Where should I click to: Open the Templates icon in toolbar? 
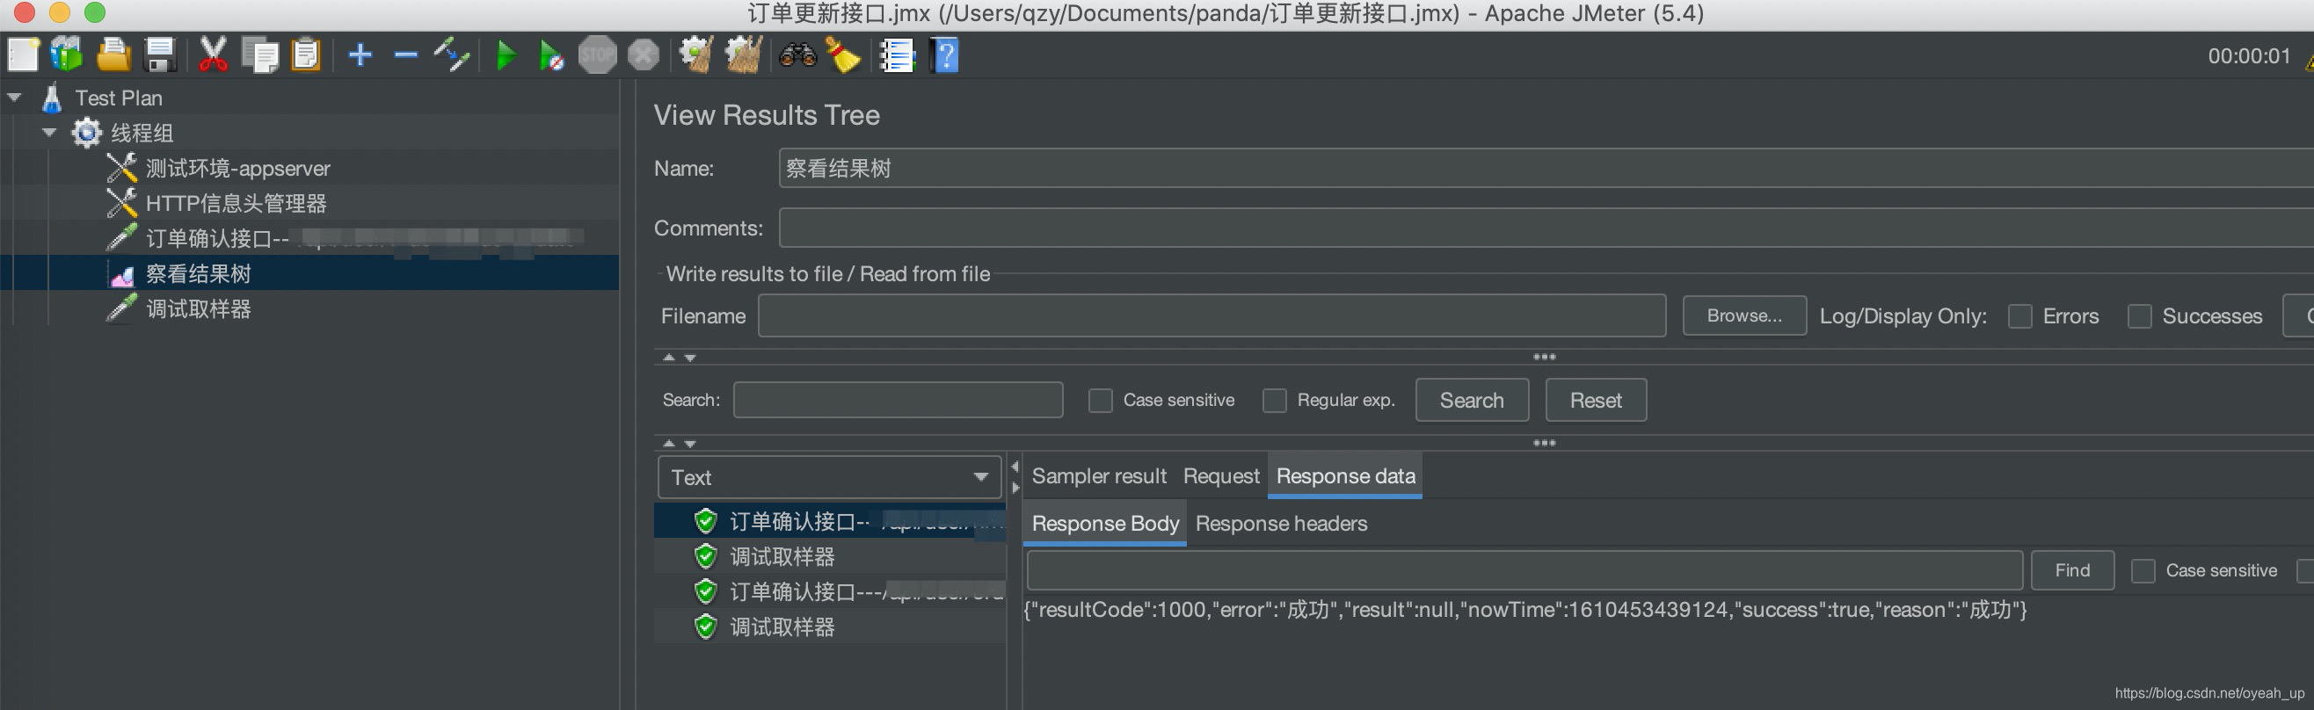coord(67,55)
